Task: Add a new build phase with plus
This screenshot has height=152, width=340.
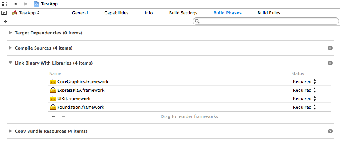Action: click(6, 21)
